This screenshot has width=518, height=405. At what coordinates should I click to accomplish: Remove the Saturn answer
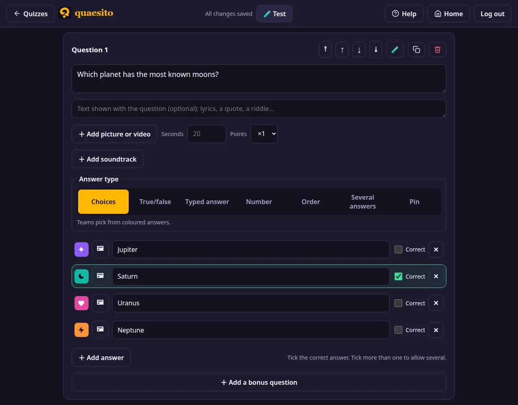tap(436, 276)
